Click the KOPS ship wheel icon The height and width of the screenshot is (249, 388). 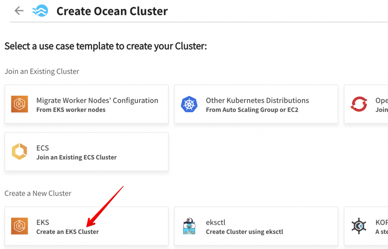[x=358, y=227]
